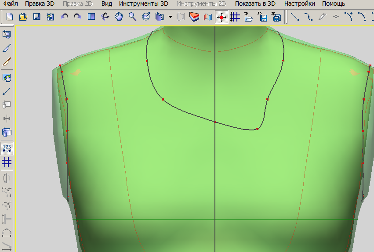Undo the last action

64,17
